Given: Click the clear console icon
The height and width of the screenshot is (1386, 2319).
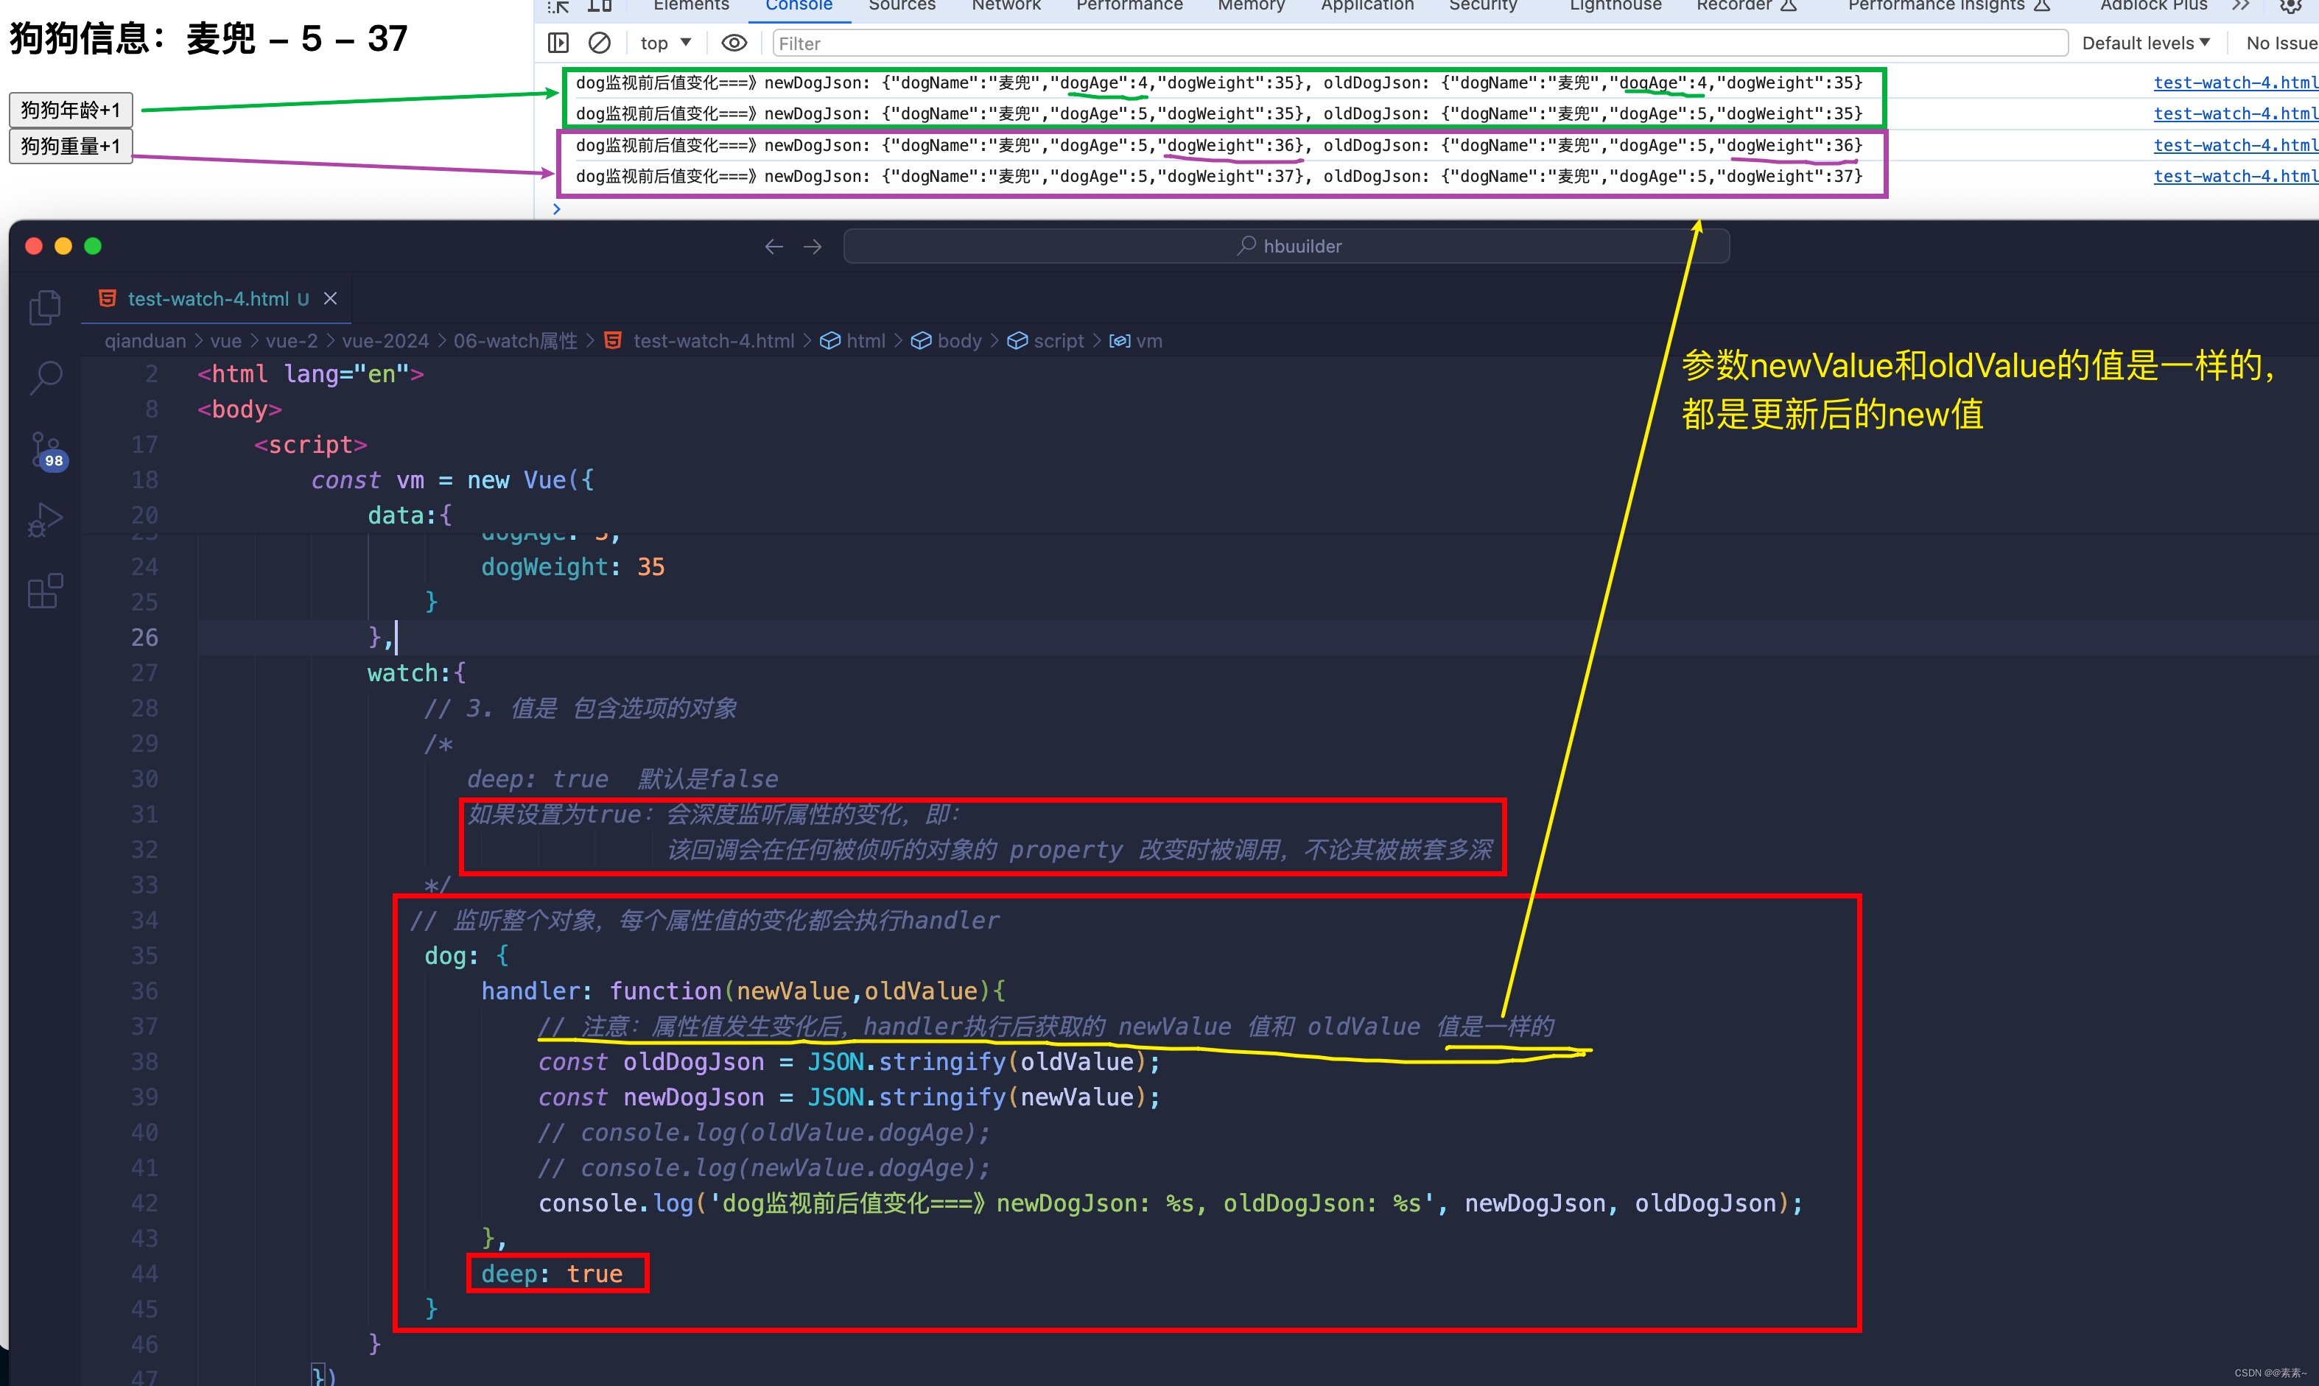Looking at the screenshot, I should (x=600, y=43).
